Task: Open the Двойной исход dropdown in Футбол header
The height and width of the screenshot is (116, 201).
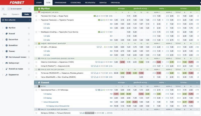Action: point(141,9)
